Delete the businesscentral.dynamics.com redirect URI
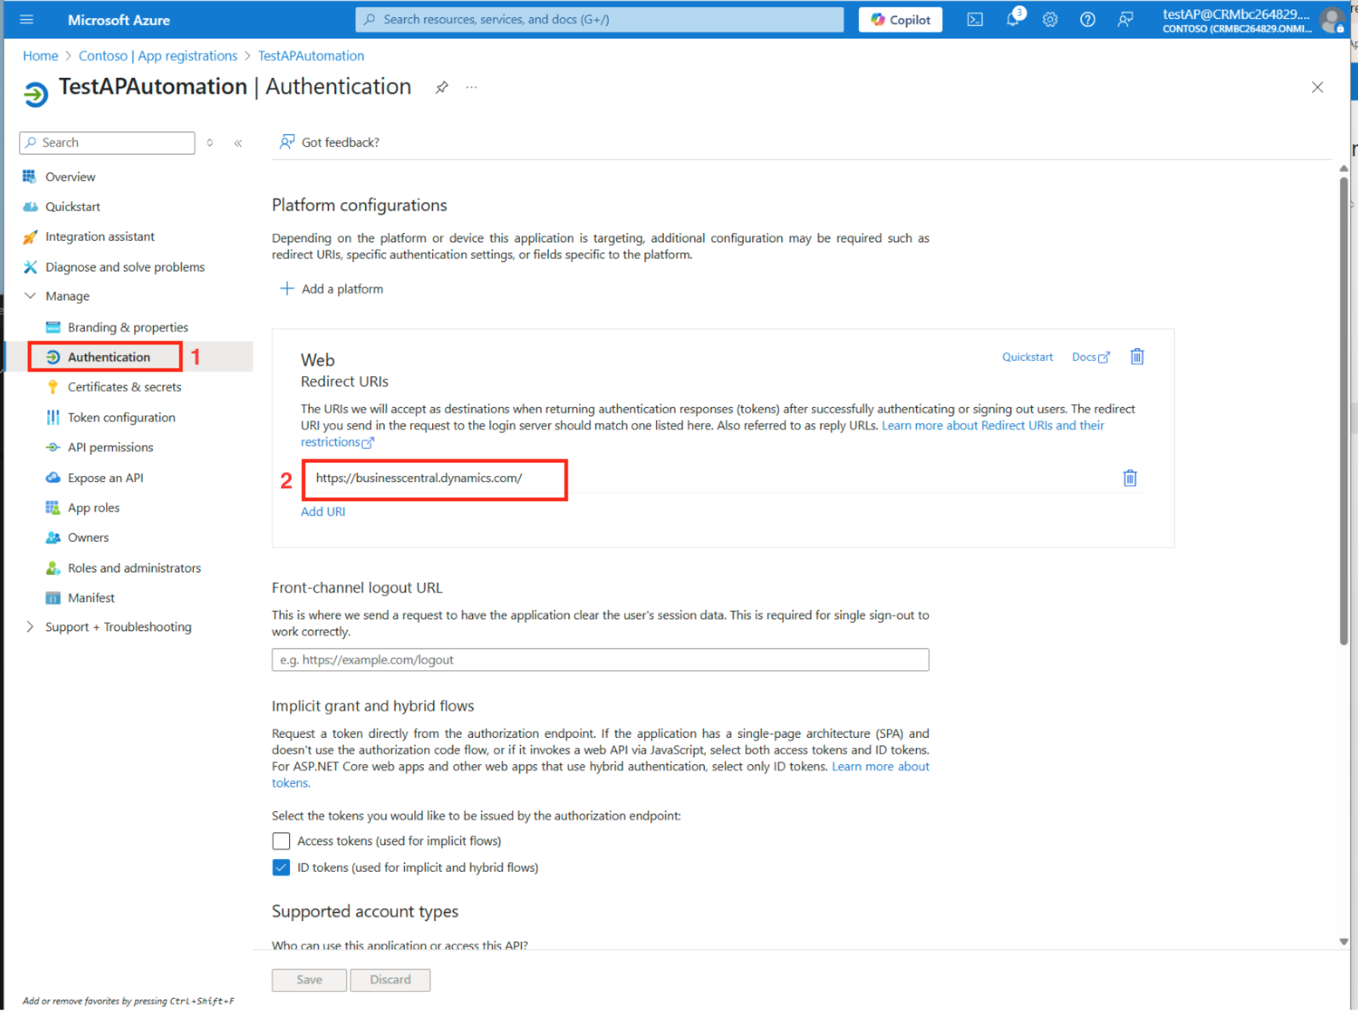 pyautogui.click(x=1130, y=478)
